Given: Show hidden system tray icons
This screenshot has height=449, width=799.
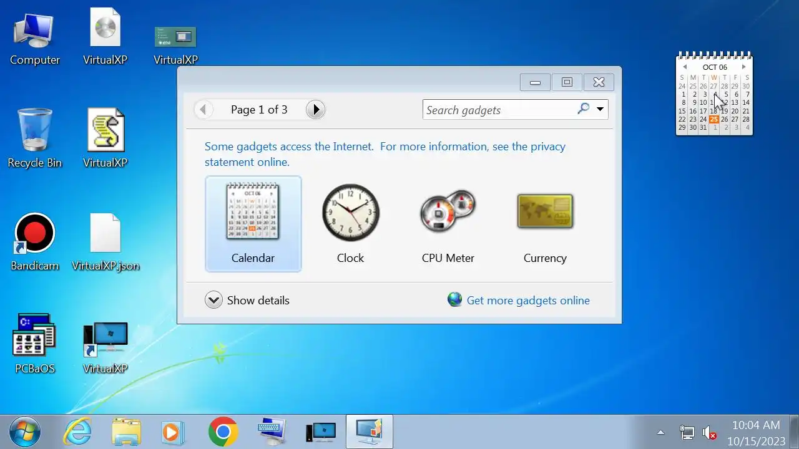Looking at the screenshot, I should coord(660,432).
